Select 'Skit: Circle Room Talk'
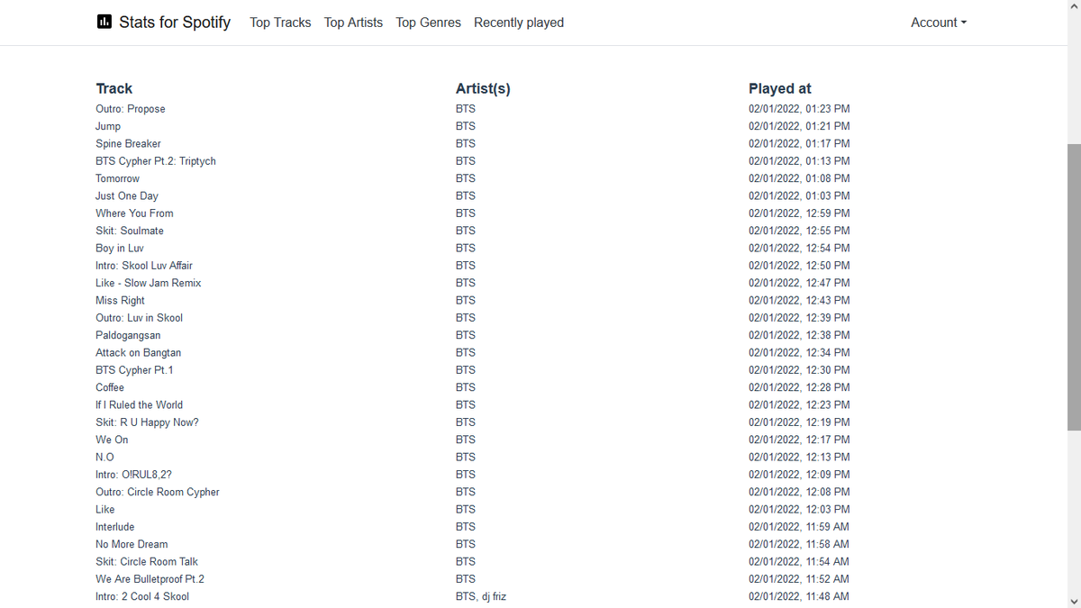Screen dimensions: 1081x608 [x=147, y=561]
